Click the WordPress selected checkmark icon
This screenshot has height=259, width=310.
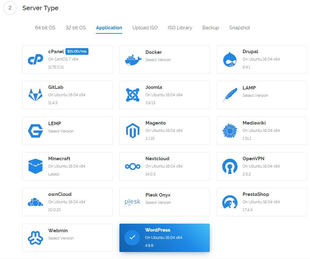132,238
